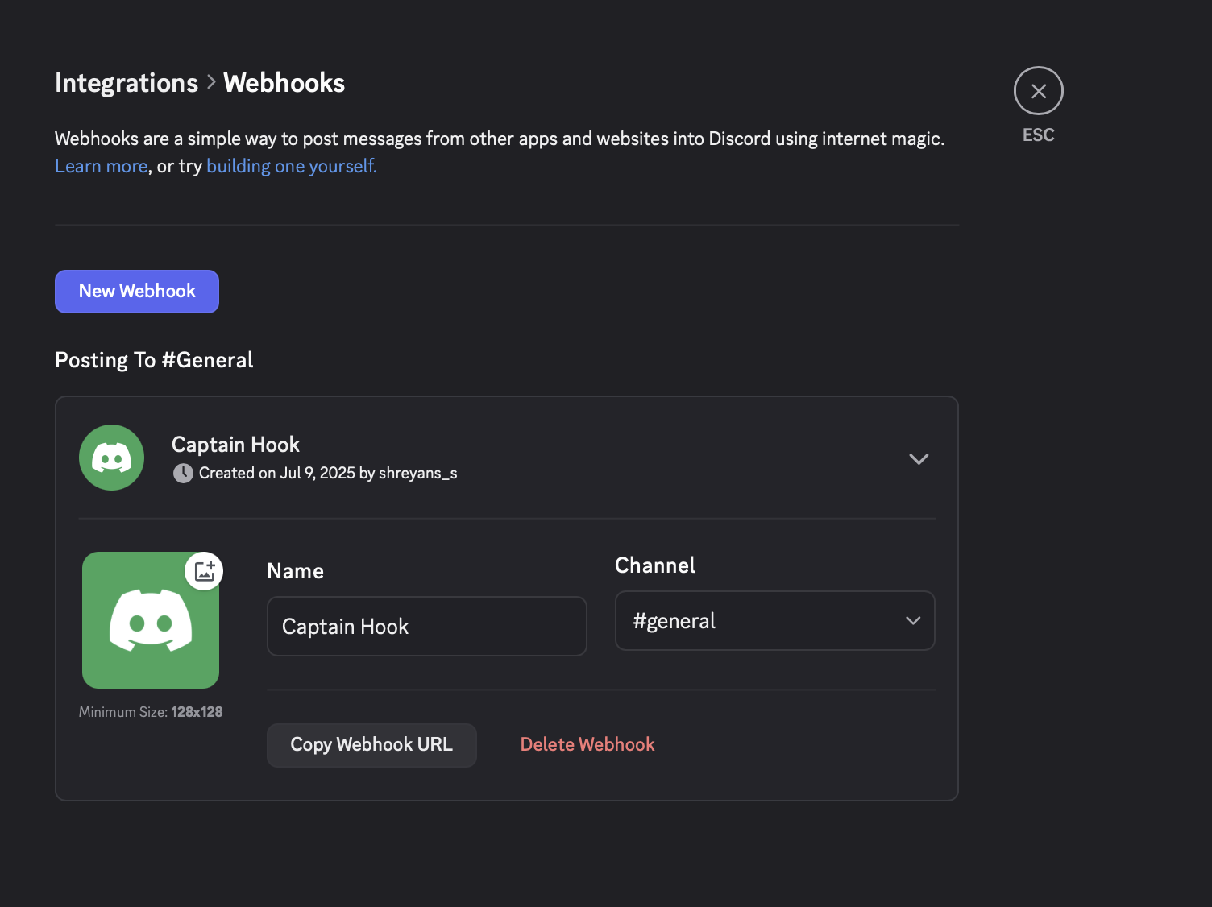1212x907 pixels.
Task: Collapse the Captain Hook webhook card
Action: click(919, 458)
